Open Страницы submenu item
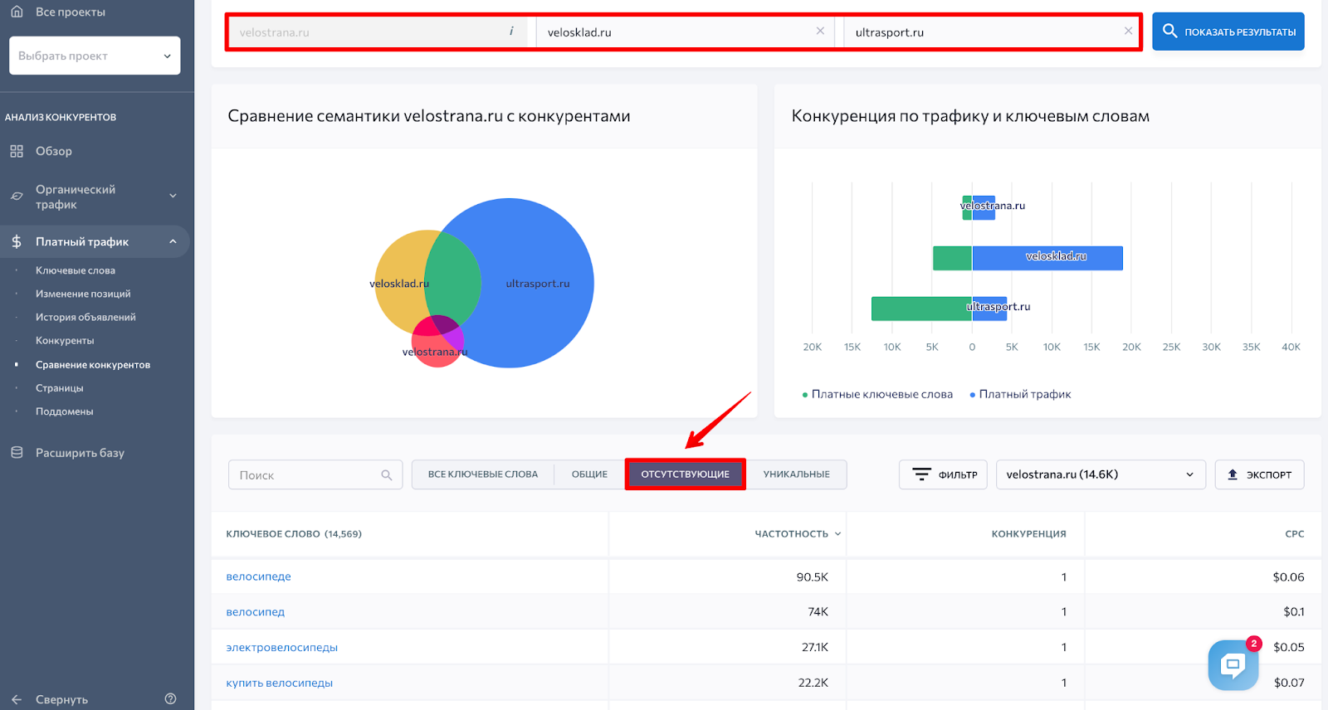Viewport: 1328px width, 710px height. point(60,387)
